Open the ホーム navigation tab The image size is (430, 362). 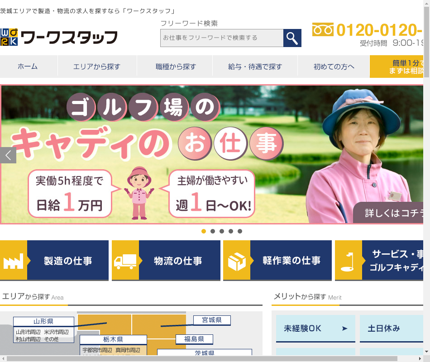coord(28,67)
